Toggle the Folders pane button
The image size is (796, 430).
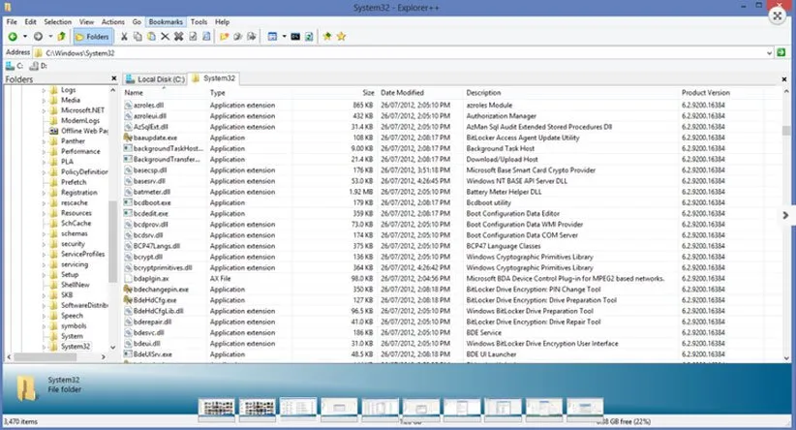click(x=93, y=36)
